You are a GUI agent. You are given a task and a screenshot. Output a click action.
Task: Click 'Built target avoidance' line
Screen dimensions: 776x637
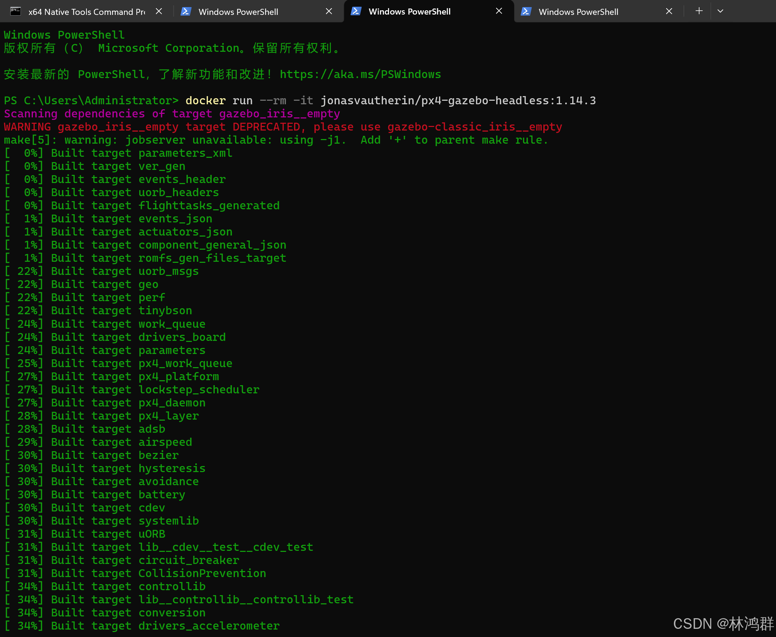pos(102,482)
